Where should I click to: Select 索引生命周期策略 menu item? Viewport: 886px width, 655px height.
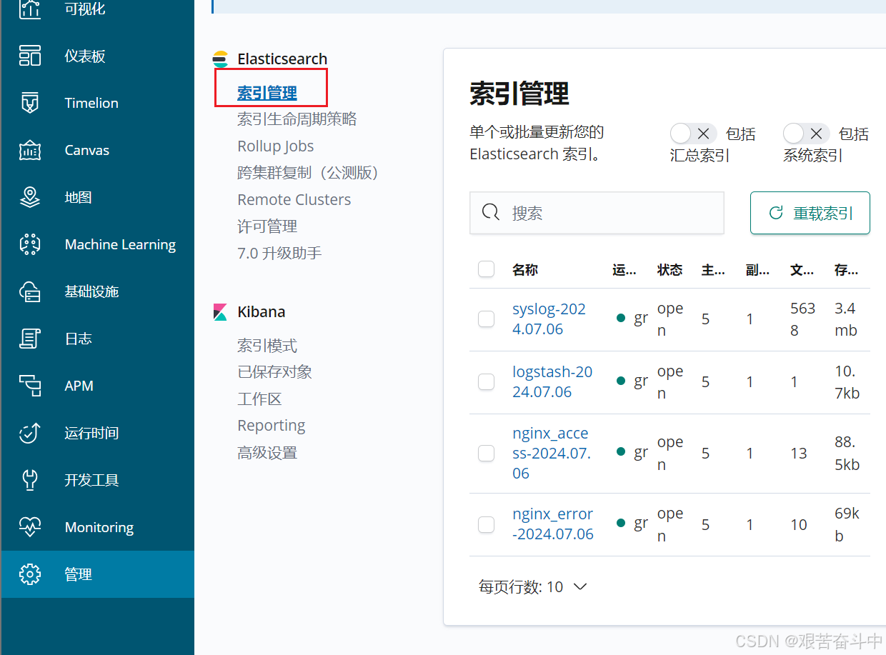[297, 119]
